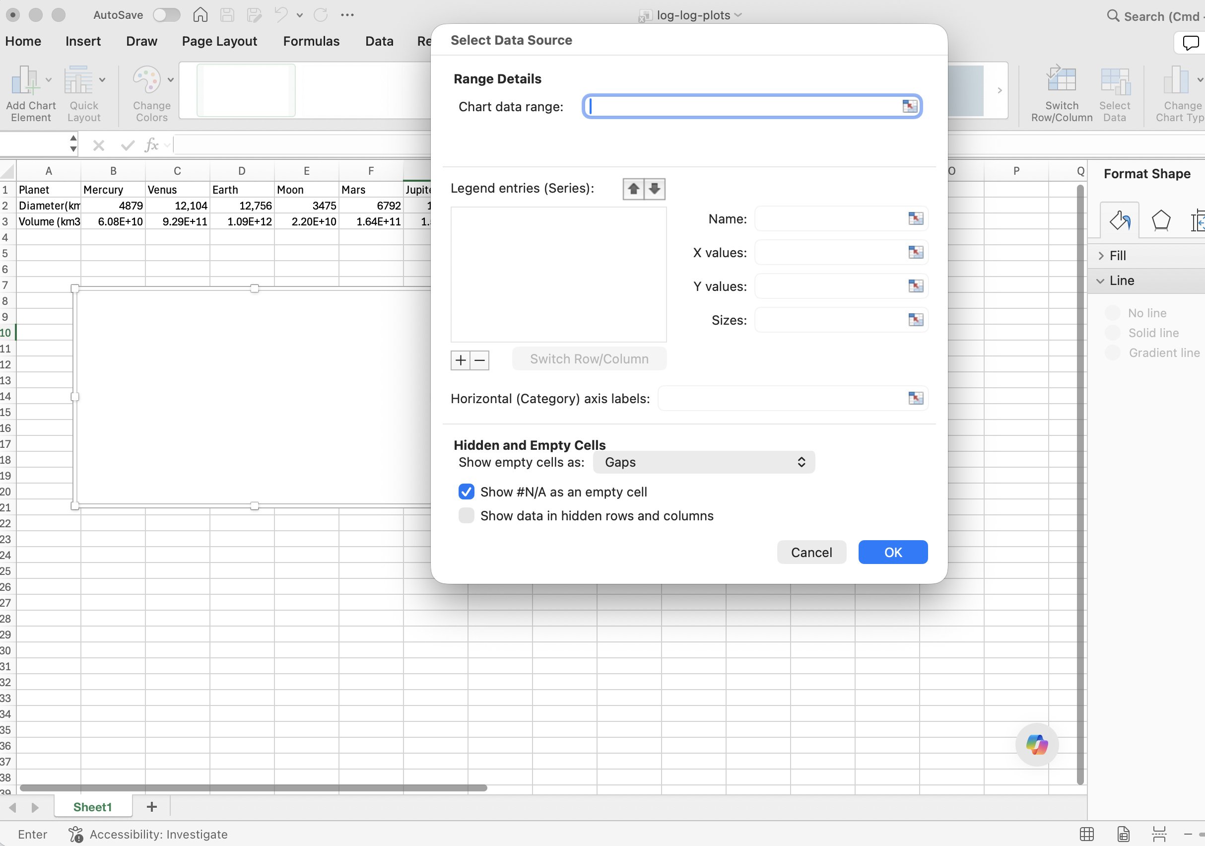Image resolution: width=1205 pixels, height=846 pixels.
Task: Click the horizontal scrollbar of the sheet
Action: 253,788
